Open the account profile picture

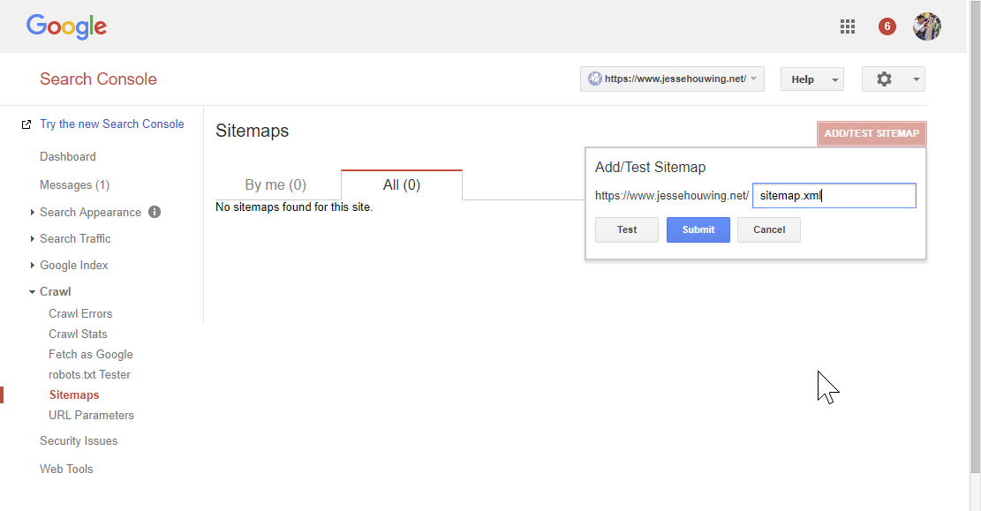click(926, 26)
